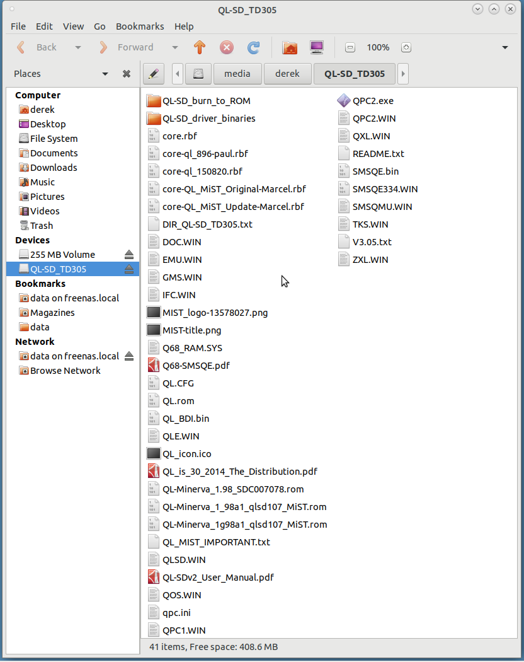Go up to the parent folder
Image resolution: width=524 pixels, height=662 pixels.
tap(200, 47)
